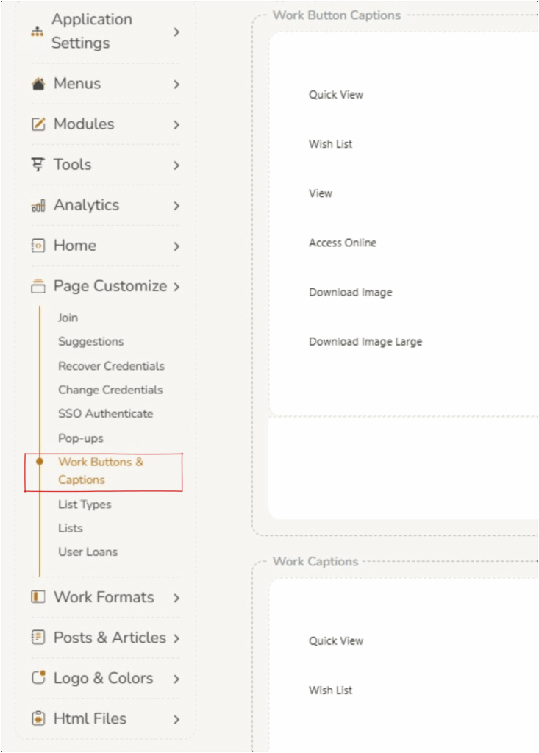Click the Modules edit icon

[38, 125]
